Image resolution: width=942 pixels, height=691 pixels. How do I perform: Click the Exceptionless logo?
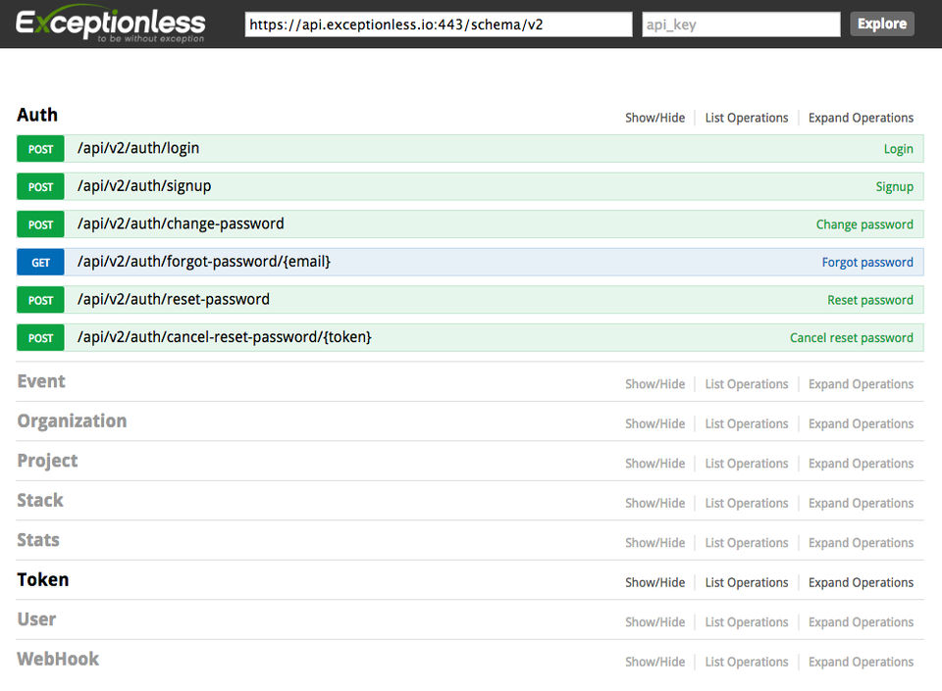pyautogui.click(x=111, y=24)
